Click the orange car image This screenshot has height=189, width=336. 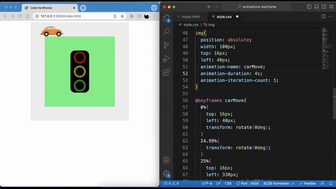coord(51,31)
